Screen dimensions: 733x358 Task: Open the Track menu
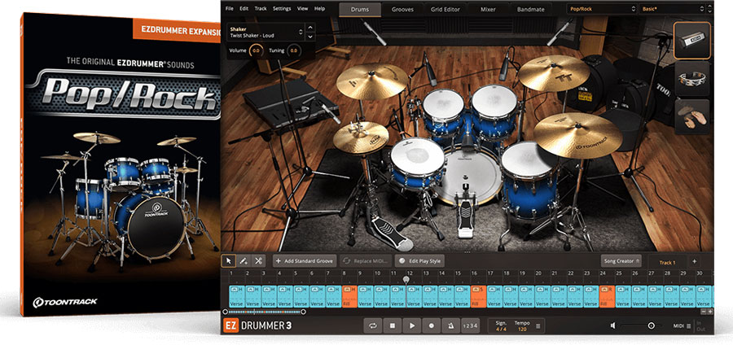pyautogui.click(x=261, y=8)
